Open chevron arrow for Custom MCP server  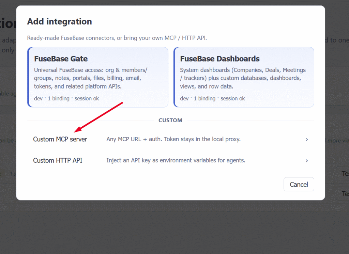pyautogui.click(x=307, y=140)
